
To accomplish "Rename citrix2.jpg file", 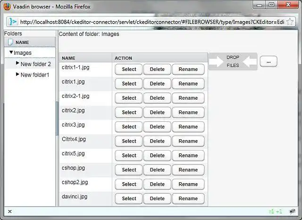I will (x=188, y=112).
